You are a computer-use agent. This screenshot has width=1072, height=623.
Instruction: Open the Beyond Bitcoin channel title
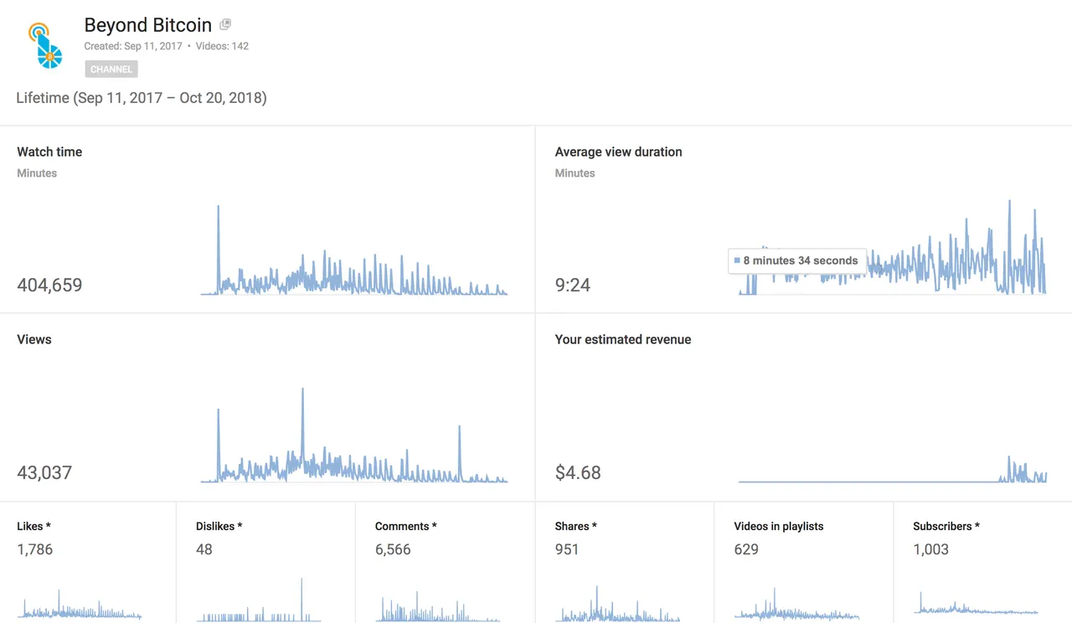click(148, 25)
